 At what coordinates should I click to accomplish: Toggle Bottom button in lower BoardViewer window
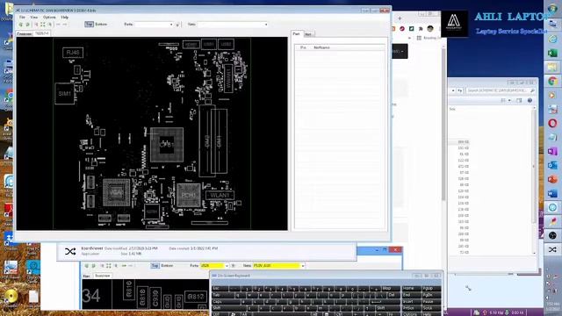pos(167,265)
